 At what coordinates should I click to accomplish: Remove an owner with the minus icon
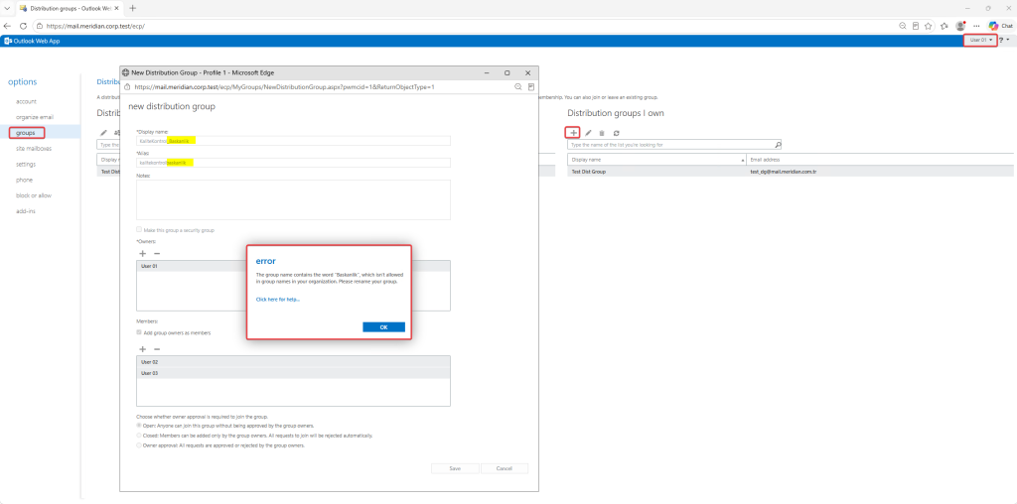[x=156, y=253]
